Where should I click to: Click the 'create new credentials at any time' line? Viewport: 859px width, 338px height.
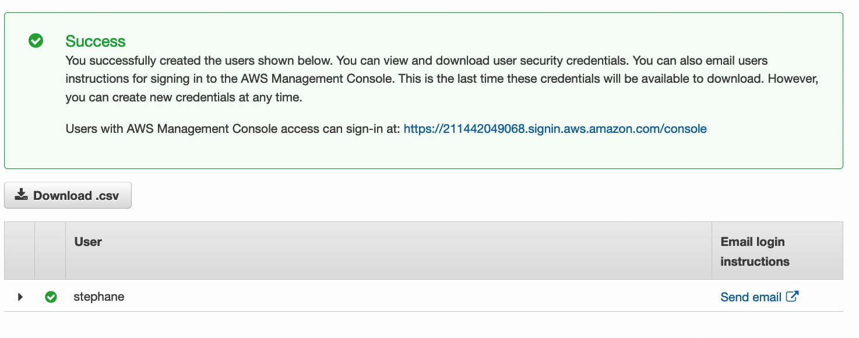[x=184, y=97]
